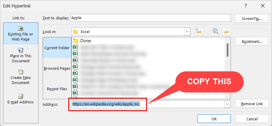The image size is (272, 126).
Task: Select Create New Document option
Action: click(x=21, y=77)
